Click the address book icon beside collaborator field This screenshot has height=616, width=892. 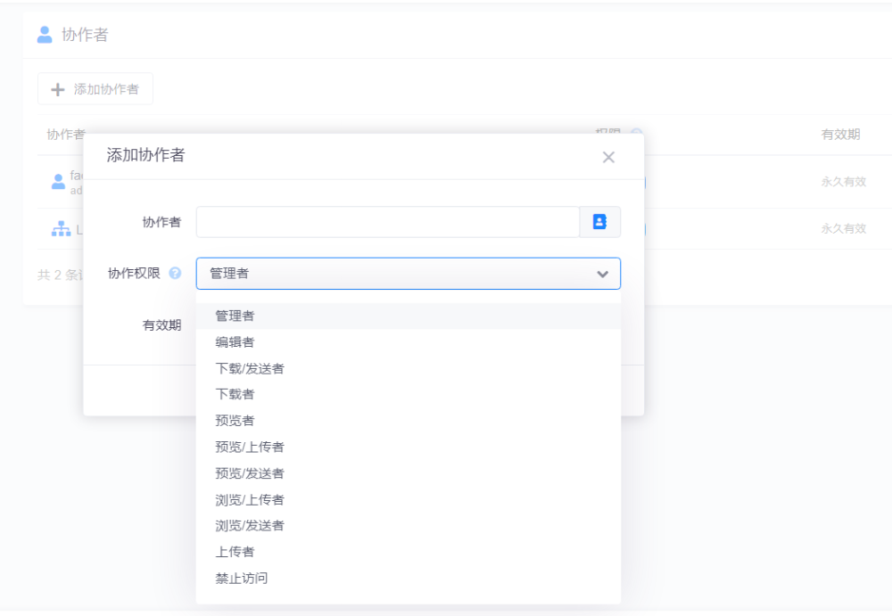[599, 222]
